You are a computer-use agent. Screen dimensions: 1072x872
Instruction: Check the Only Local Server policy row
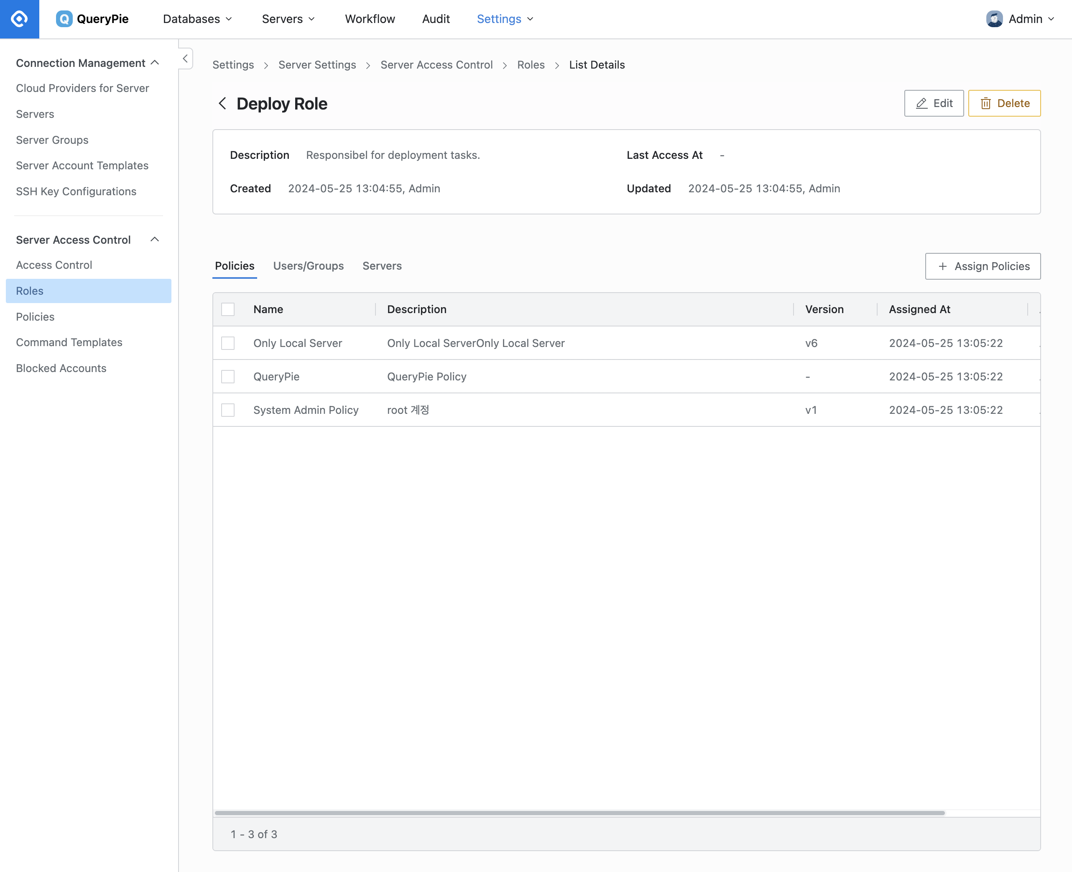(x=228, y=343)
